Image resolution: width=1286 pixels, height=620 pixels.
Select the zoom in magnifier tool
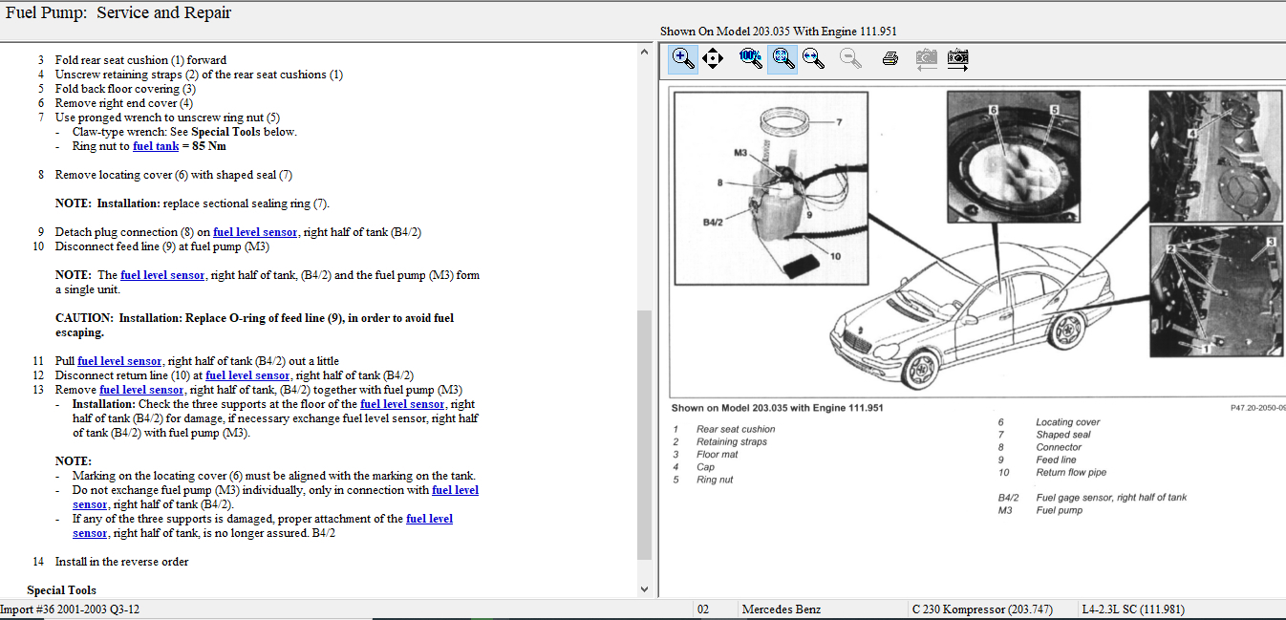(x=682, y=58)
